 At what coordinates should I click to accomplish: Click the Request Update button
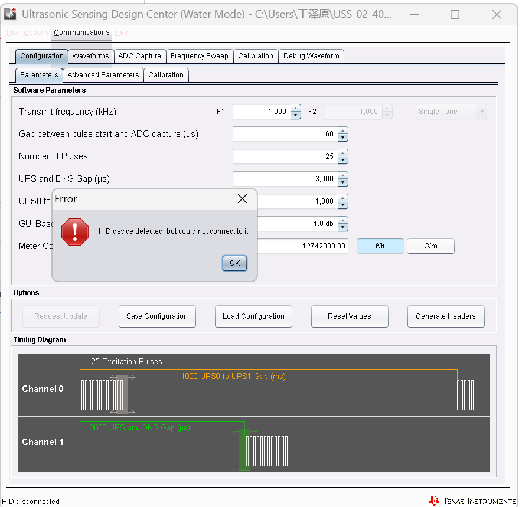tap(61, 316)
